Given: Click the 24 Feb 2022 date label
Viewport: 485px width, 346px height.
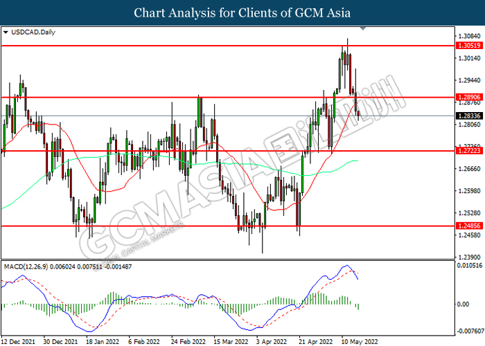Looking at the screenshot, I should 188,342.
